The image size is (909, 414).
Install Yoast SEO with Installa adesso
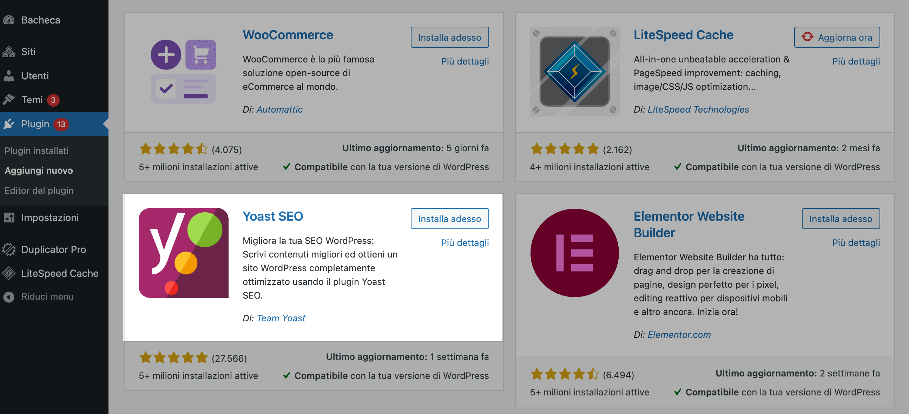[449, 219]
